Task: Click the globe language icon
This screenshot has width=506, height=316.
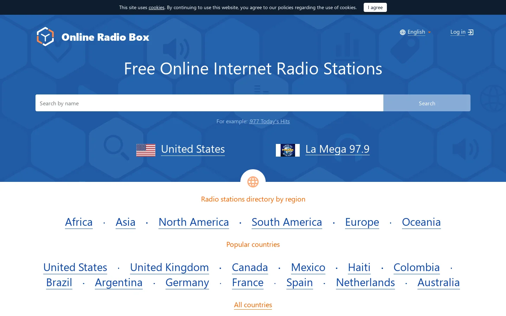Action: click(403, 32)
